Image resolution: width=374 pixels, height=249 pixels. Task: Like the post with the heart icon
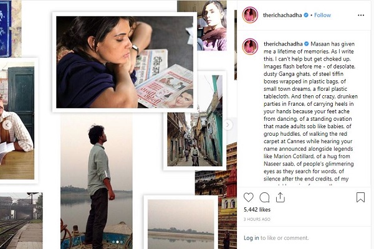248,197
